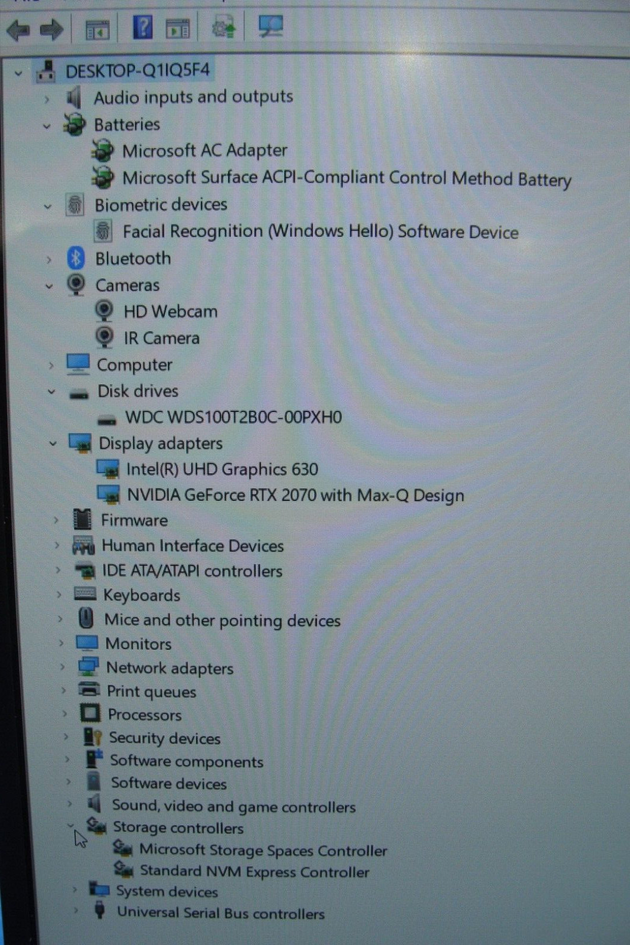
Task: Select the IR Camera device label
Action: (x=161, y=338)
